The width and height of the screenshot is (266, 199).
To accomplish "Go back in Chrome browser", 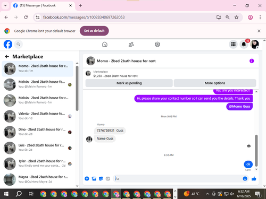I will tap(6, 18).
